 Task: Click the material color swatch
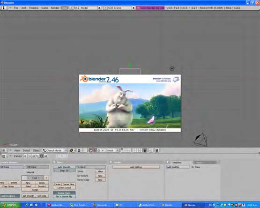[x=24, y=178]
